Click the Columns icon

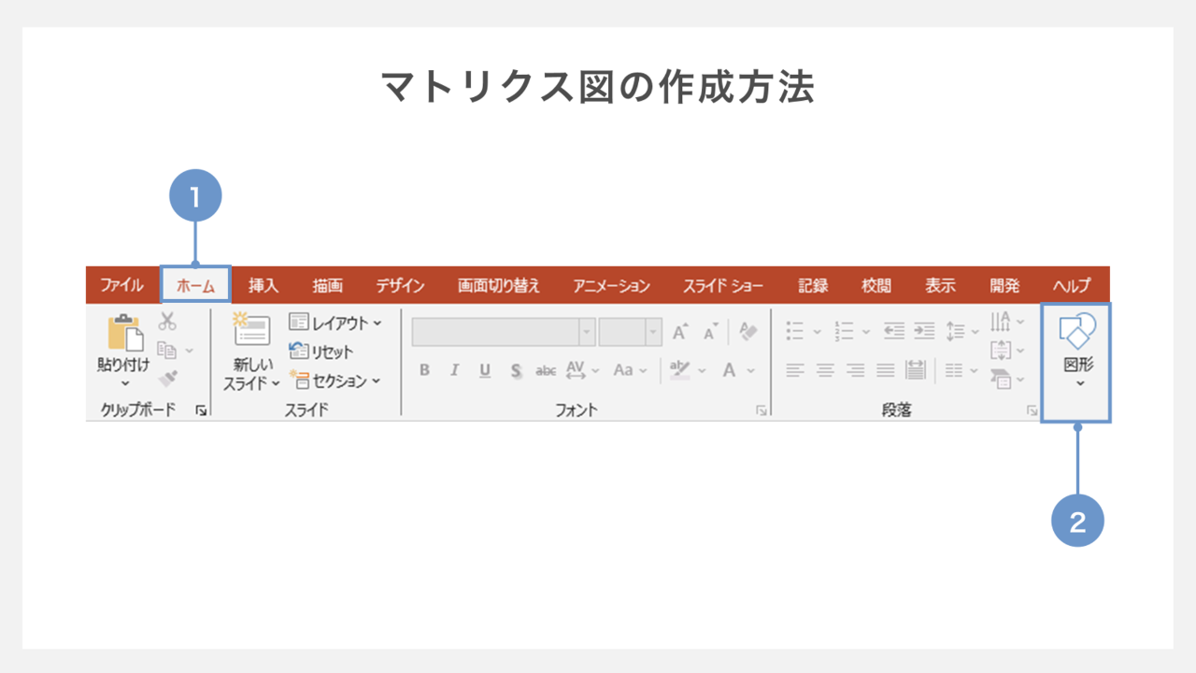pyautogui.click(x=954, y=371)
